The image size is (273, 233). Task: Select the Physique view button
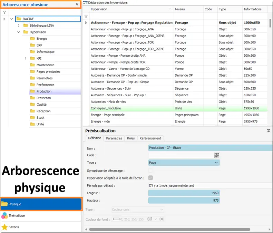(41, 204)
